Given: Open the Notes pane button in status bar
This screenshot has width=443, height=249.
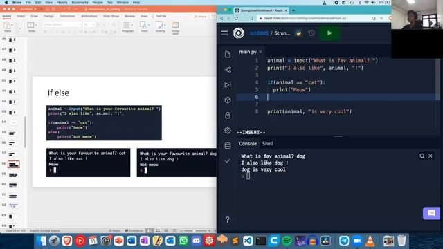Looking at the screenshot, I should click(114, 230).
